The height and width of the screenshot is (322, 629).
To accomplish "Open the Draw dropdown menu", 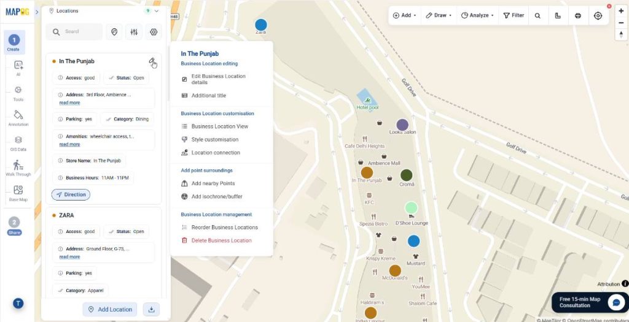I will click(x=439, y=15).
